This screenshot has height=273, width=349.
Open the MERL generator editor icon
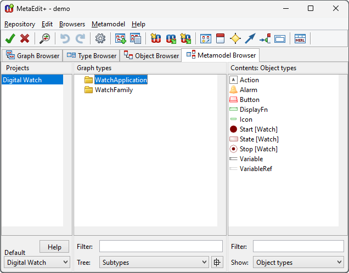(300, 38)
